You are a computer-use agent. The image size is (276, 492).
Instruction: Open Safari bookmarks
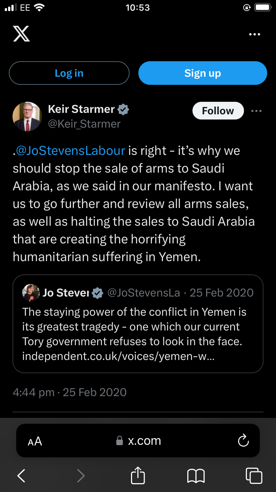pyautogui.click(x=196, y=476)
